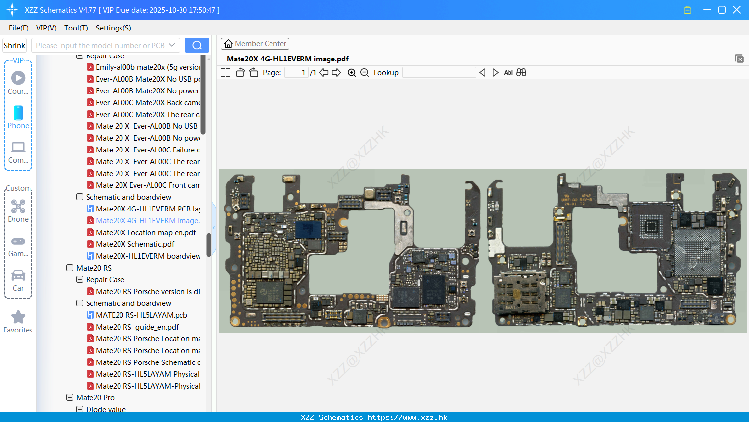Open the Tool(T) menu

pyautogui.click(x=76, y=28)
